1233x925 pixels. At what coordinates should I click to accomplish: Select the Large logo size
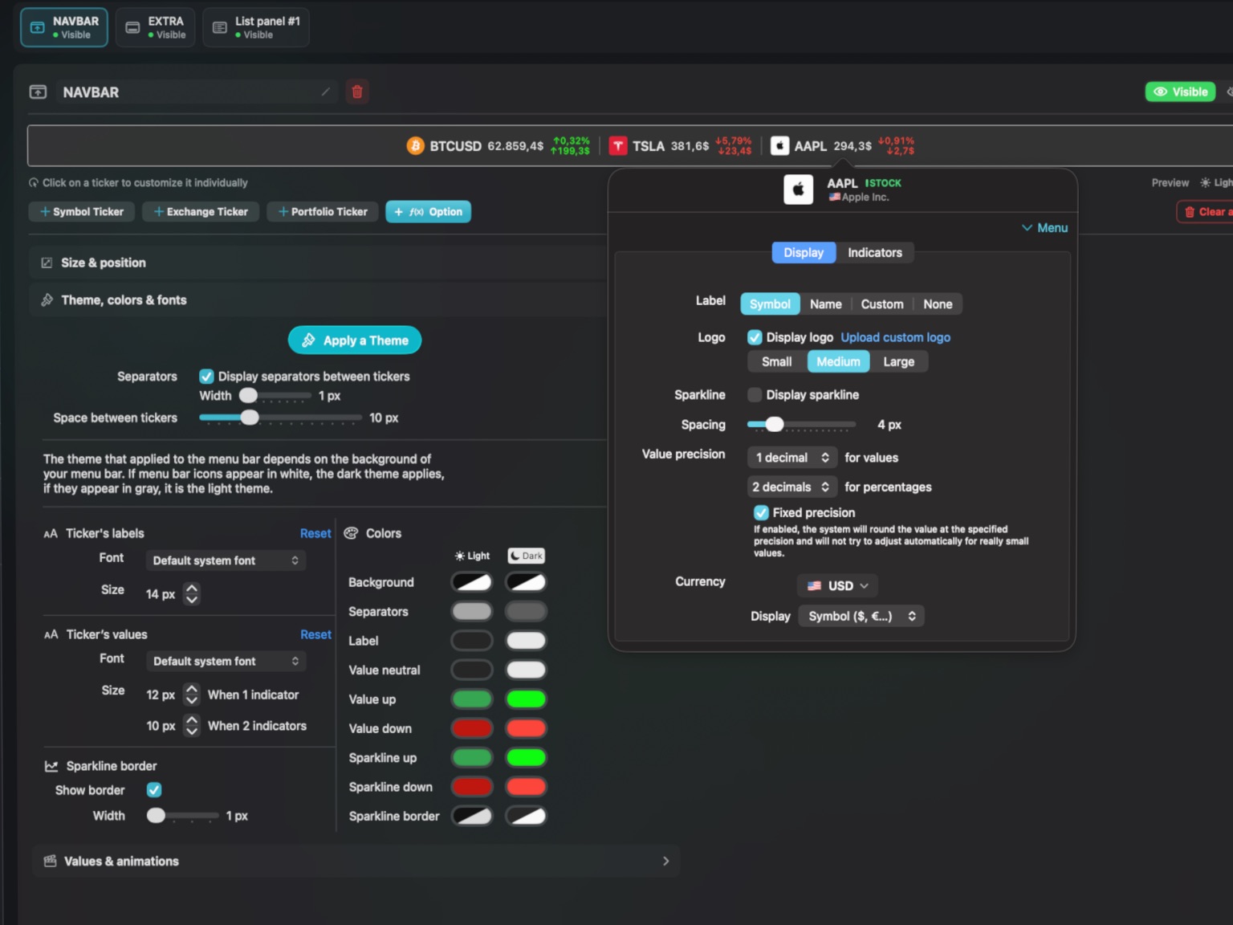coord(899,362)
